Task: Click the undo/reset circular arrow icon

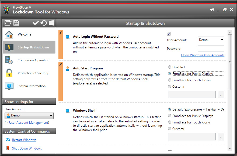Action: coord(44,23)
